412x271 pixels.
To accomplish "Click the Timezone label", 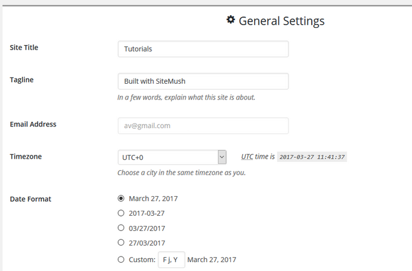I will pyautogui.click(x=26, y=157).
